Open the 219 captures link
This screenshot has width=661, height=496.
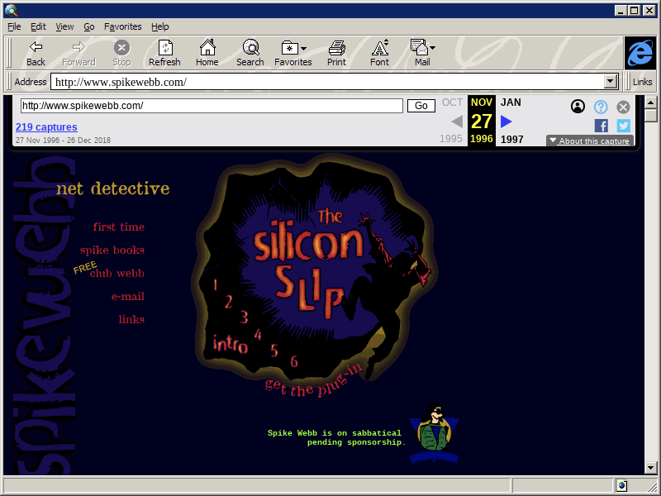coord(46,127)
